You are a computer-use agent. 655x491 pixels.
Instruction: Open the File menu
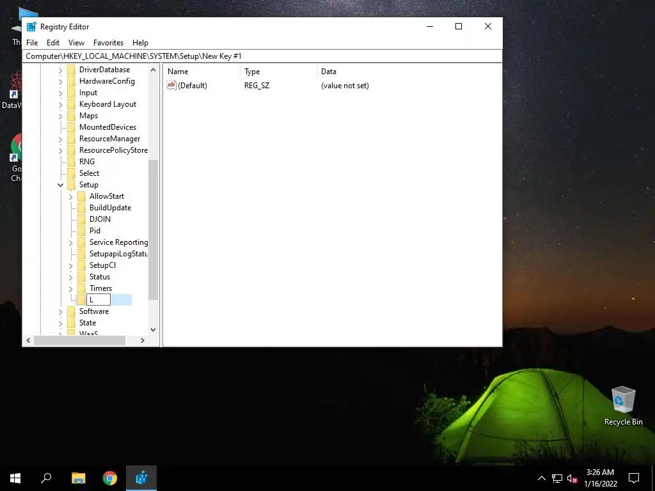click(x=32, y=43)
